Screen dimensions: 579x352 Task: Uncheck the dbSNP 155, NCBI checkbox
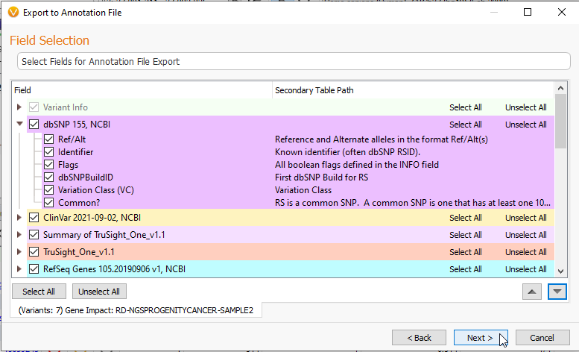[x=34, y=125]
